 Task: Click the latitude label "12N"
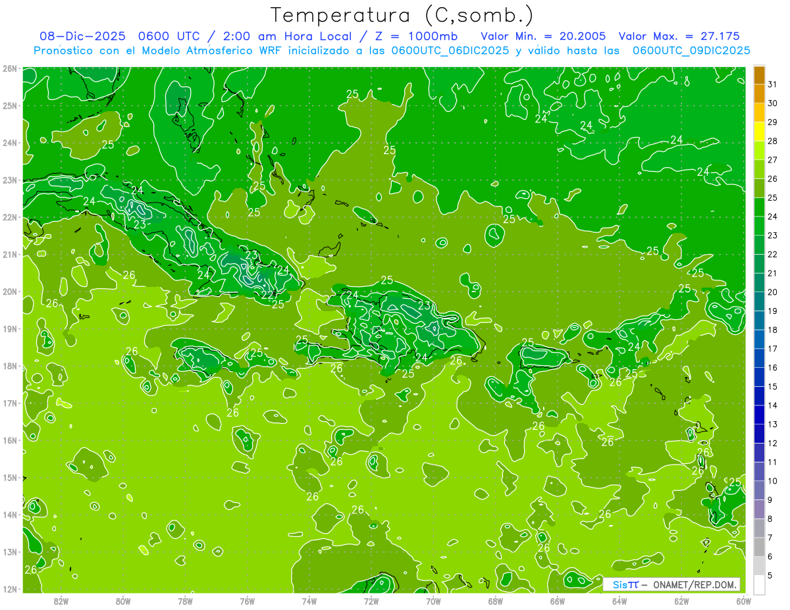11,589
